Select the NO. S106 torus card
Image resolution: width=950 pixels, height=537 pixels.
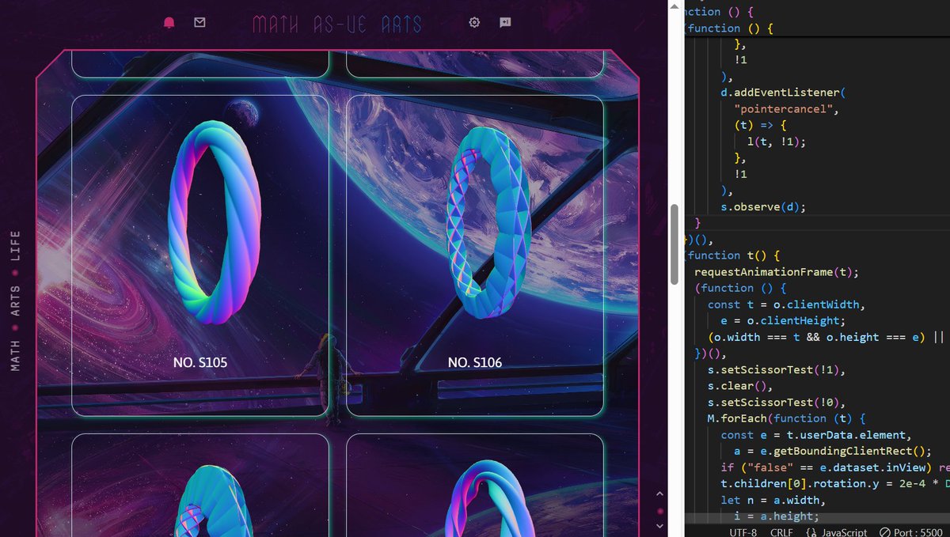point(475,255)
